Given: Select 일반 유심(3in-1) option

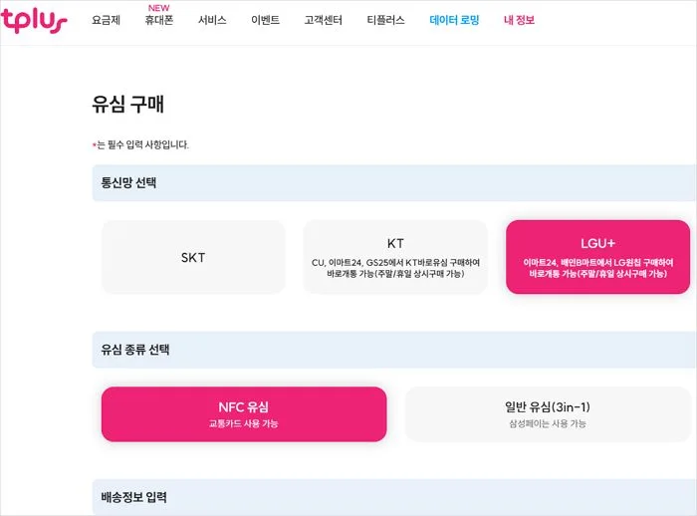Looking at the screenshot, I should 548,413.
